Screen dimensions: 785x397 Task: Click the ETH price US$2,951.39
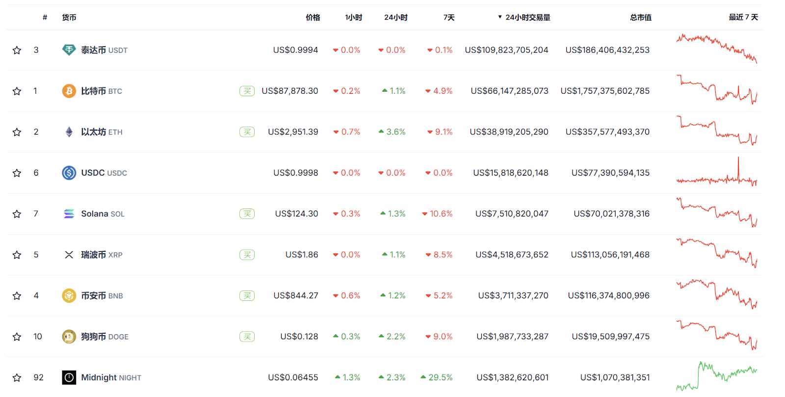tap(293, 132)
